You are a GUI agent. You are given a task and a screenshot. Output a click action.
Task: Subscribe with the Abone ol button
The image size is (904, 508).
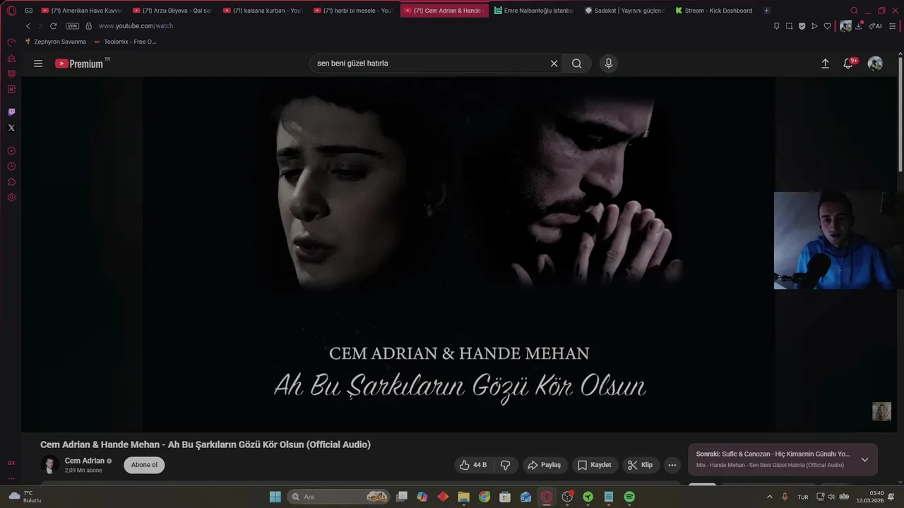[x=144, y=465]
